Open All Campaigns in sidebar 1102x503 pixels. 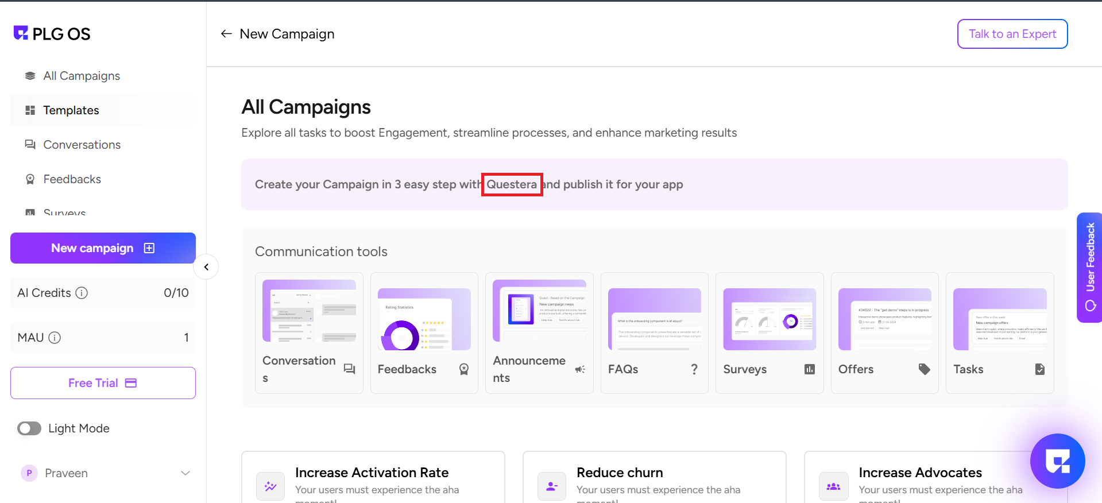point(82,76)
